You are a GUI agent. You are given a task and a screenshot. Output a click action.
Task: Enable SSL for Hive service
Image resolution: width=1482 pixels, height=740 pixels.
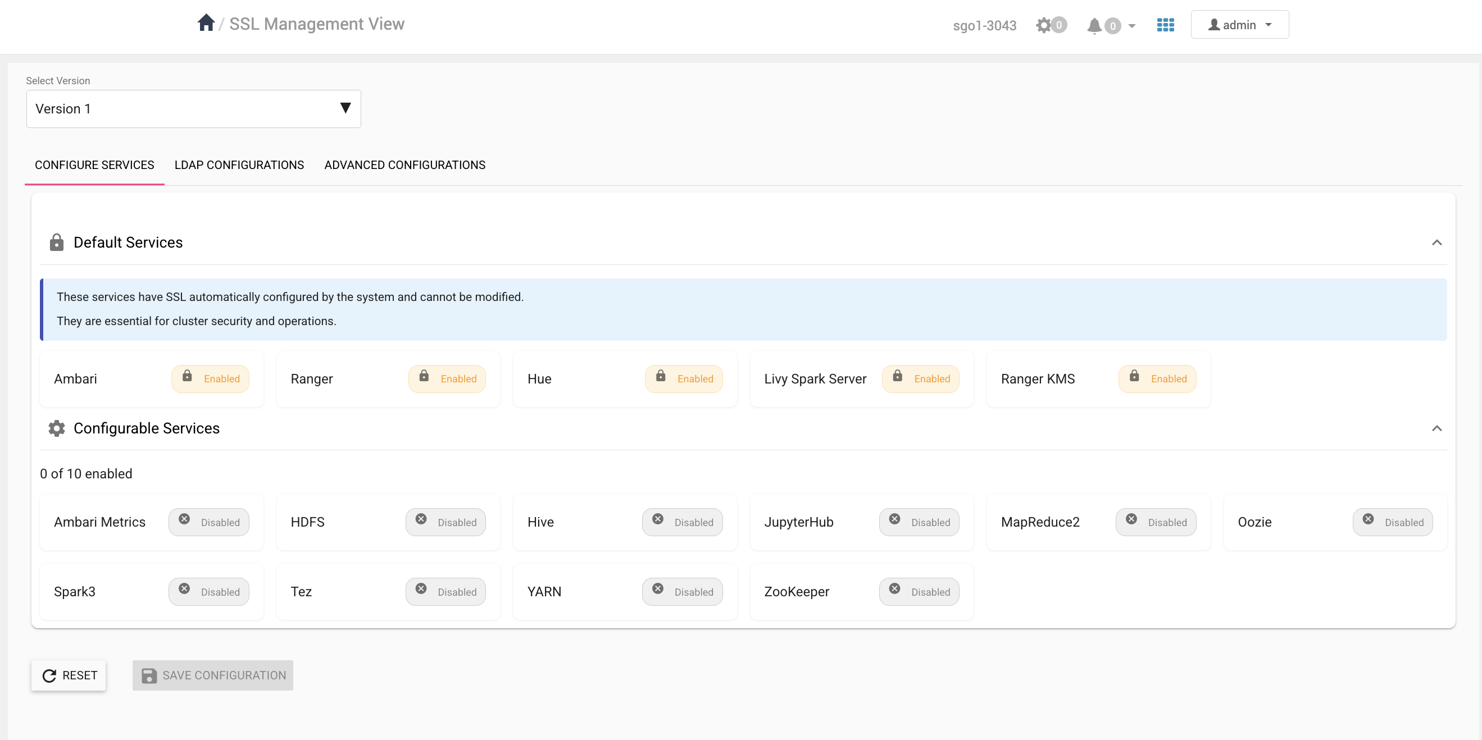(x=683, y=522)
